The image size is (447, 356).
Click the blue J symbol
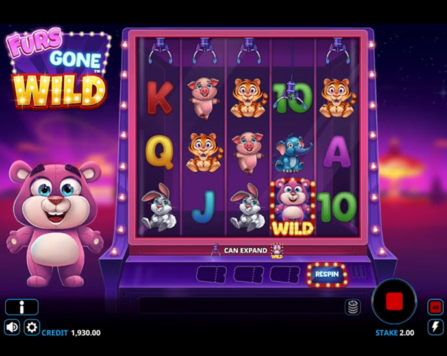(x=203, y=207)
